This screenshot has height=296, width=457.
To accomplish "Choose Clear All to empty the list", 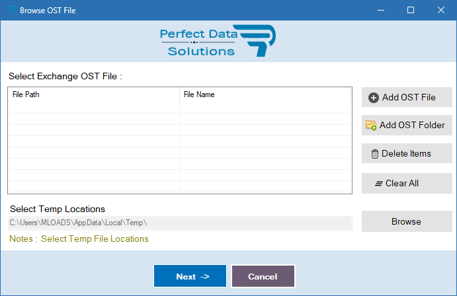I will [407, 184].
